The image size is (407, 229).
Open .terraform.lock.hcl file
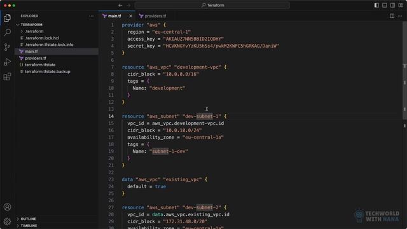tap(42, 38)
